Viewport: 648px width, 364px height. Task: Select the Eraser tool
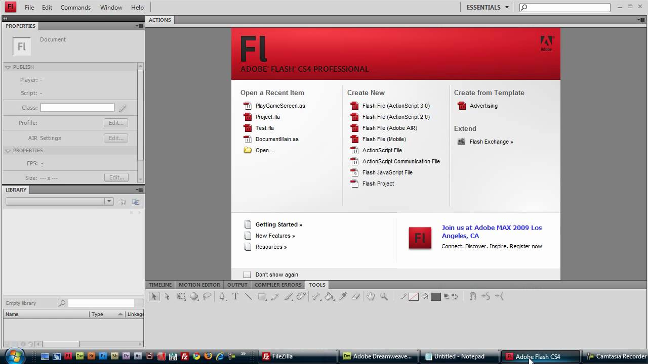(356, 297)
